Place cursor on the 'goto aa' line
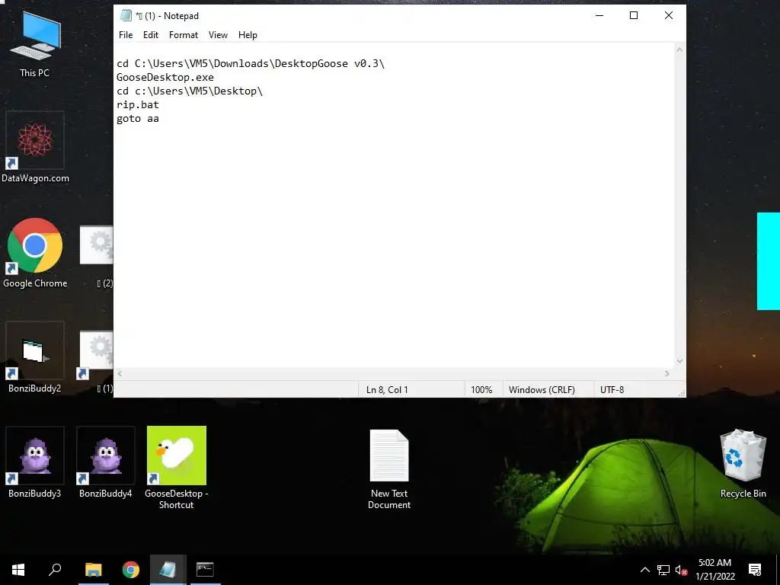The width and height of the screenshot is (780, 585). [x=138, y=118]
